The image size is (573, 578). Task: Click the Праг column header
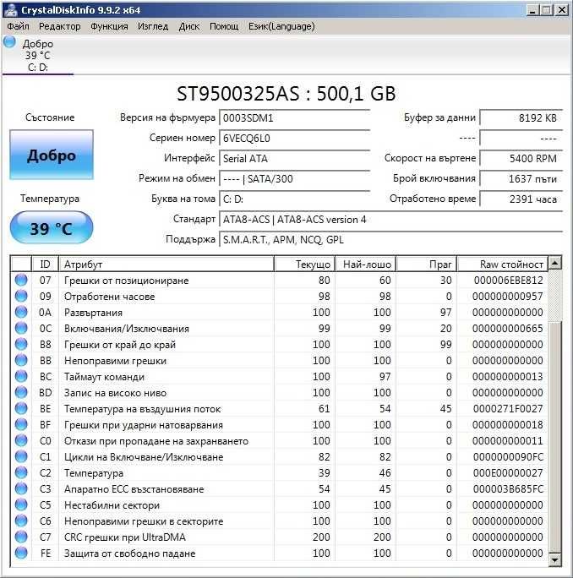click(x=427, y=264)
